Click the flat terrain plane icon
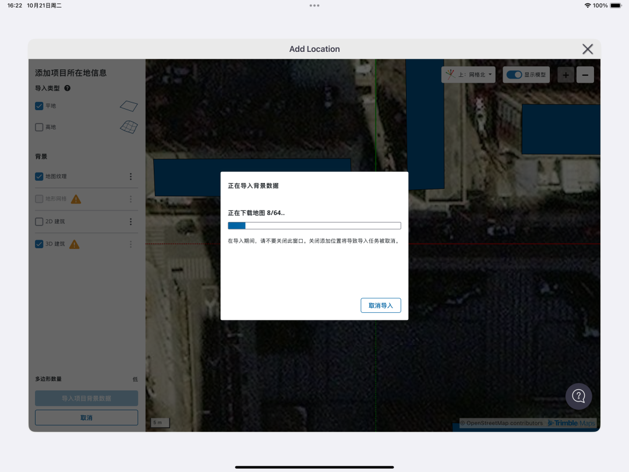629x472 pixels. click(129, 105)
